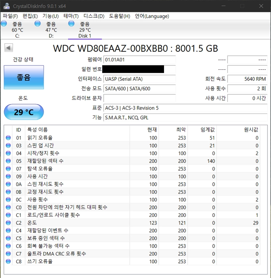Click the 전송 모드 field SATA/600 | SATA/600
Viewport: 271px width, 278px height.
click(x=139, y=89)
